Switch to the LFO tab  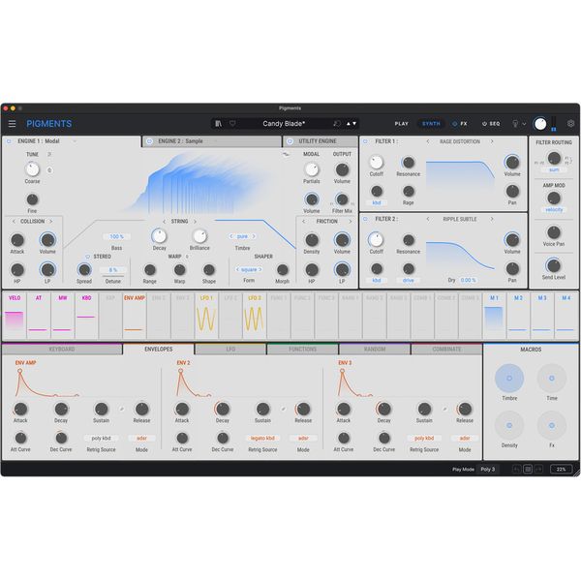point(230,349)
